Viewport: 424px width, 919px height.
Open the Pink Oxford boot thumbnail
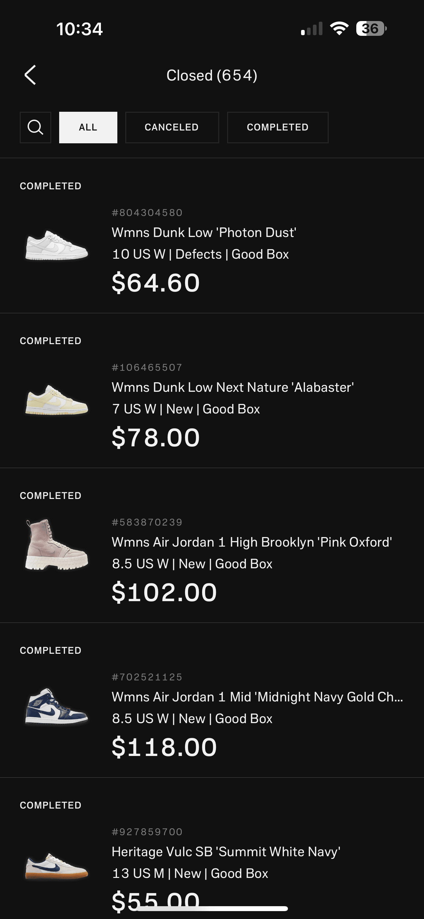(57, 544)
